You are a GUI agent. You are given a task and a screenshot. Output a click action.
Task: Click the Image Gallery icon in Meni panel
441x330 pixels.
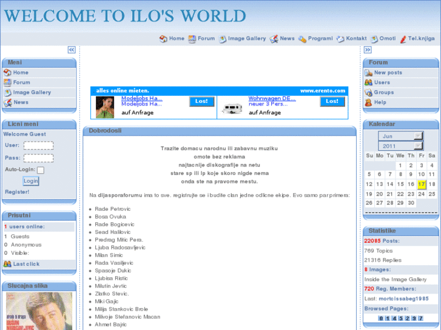pos(7,93)
